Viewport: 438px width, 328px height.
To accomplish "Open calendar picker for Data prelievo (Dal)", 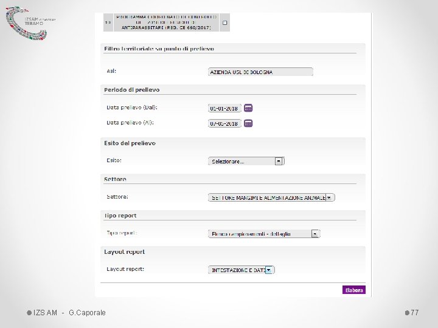I will tap(248, 108).
